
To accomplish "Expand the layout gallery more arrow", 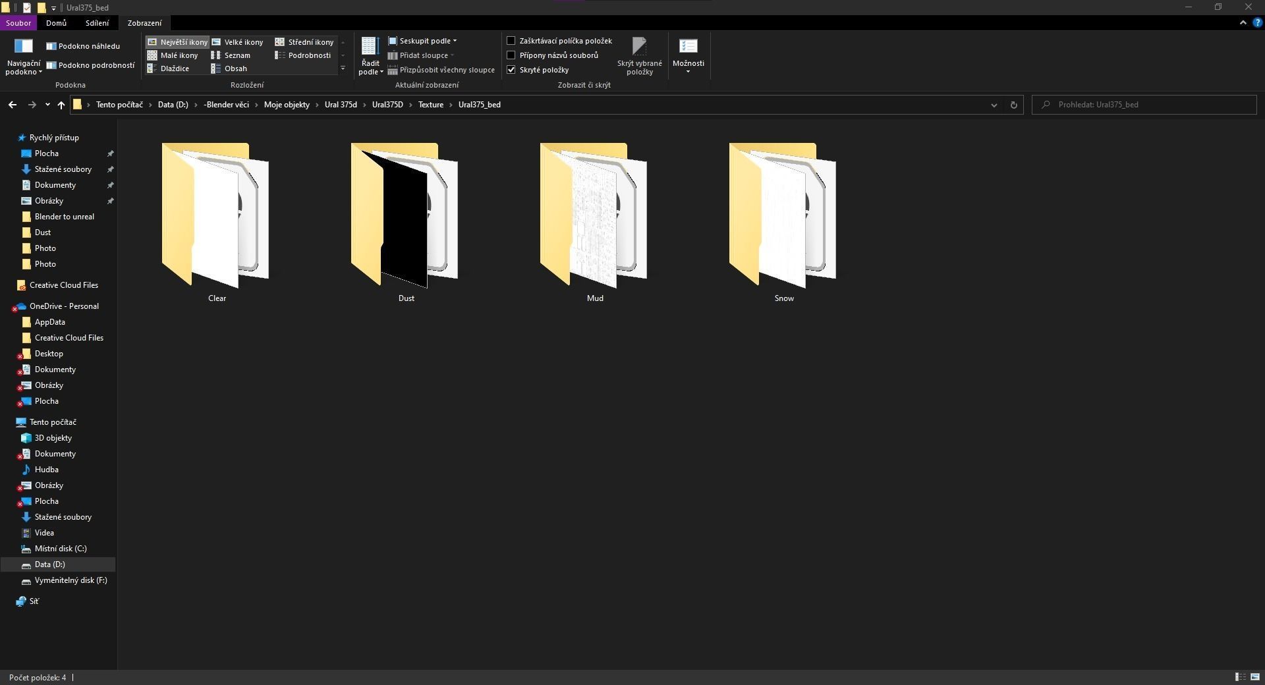I will pos(343,68).
